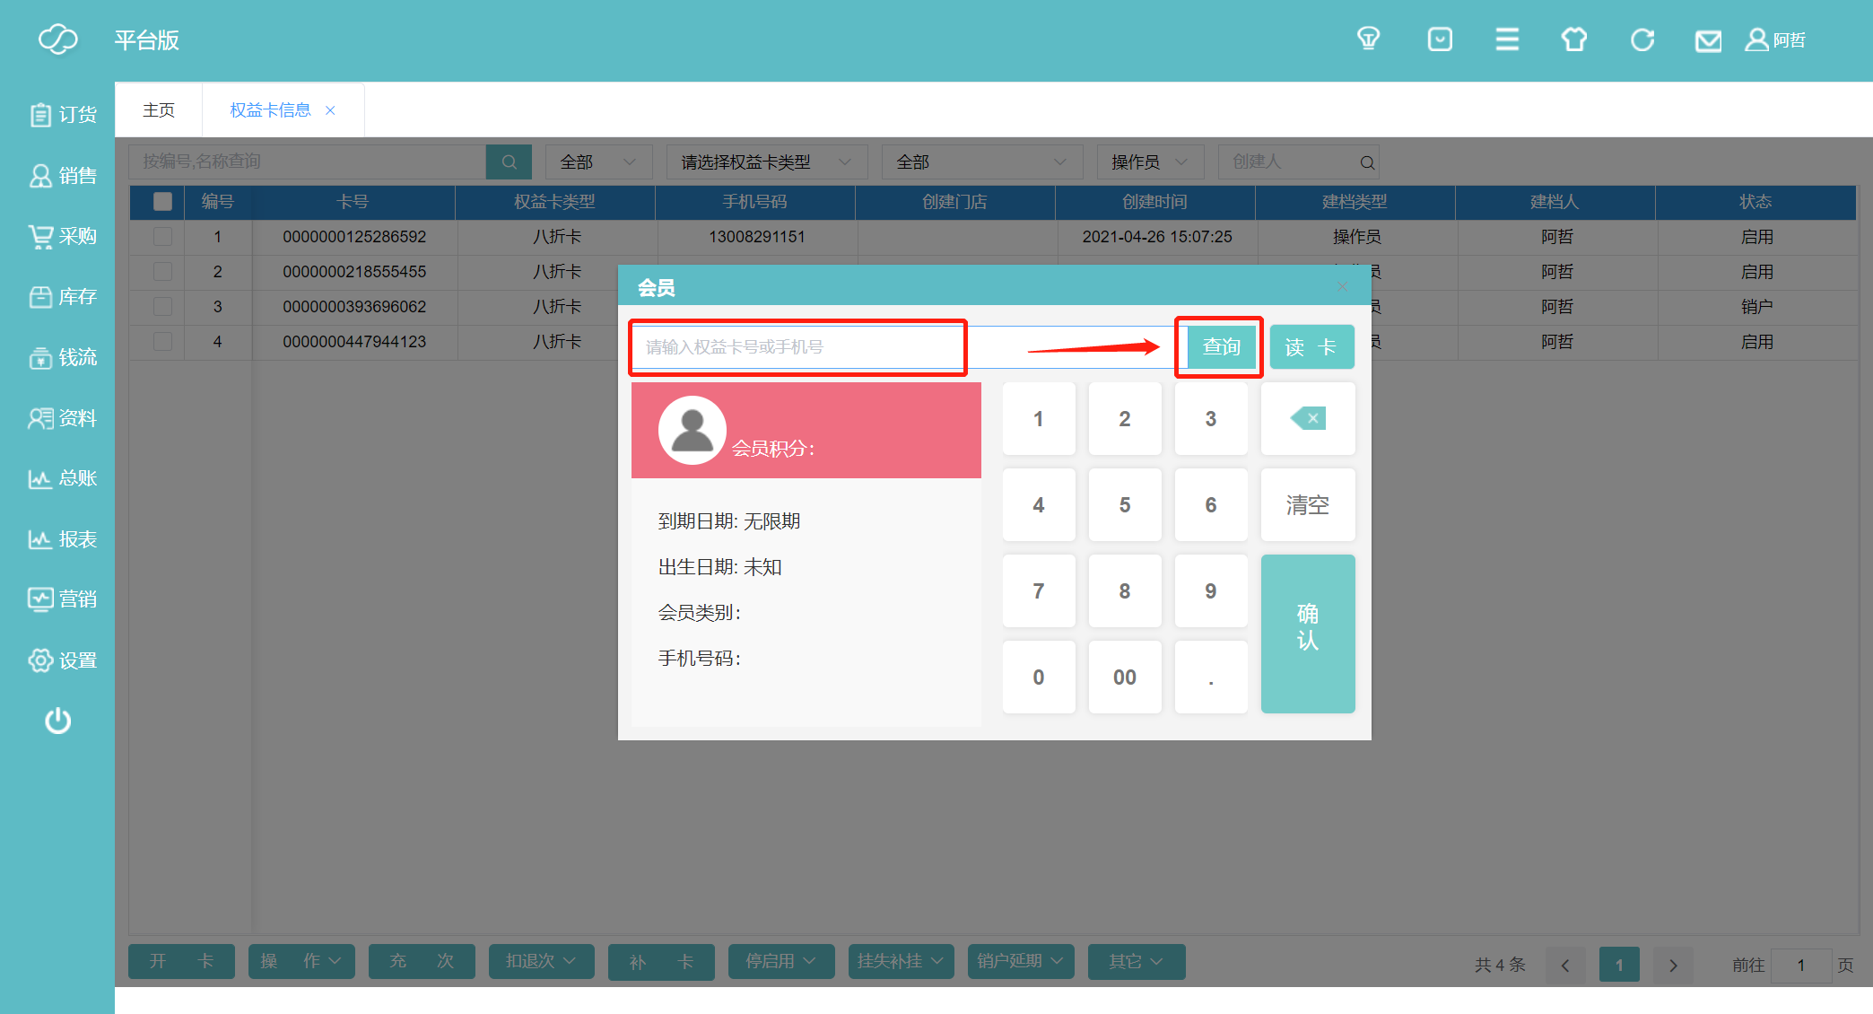The image size is (1873, 1014).
Task: Click the refresh icon in top bar
Action: [x=1642, y=39]
